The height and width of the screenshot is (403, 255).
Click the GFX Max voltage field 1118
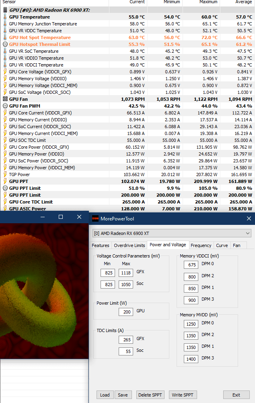coord(126,273)
